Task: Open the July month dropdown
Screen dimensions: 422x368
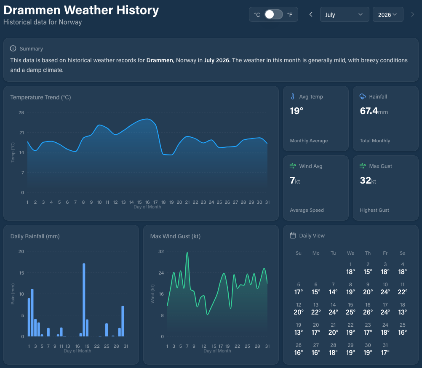Action: tap(344, 14)
